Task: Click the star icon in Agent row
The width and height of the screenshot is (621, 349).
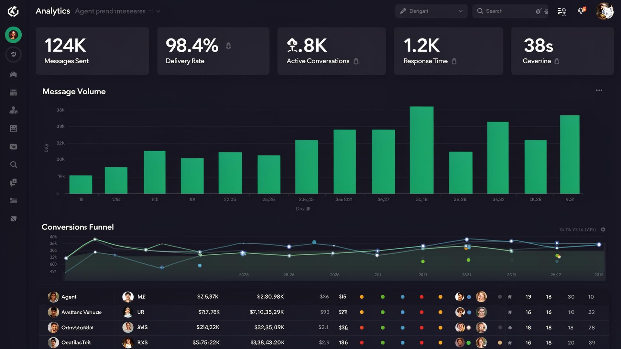Action: (510, 297)
